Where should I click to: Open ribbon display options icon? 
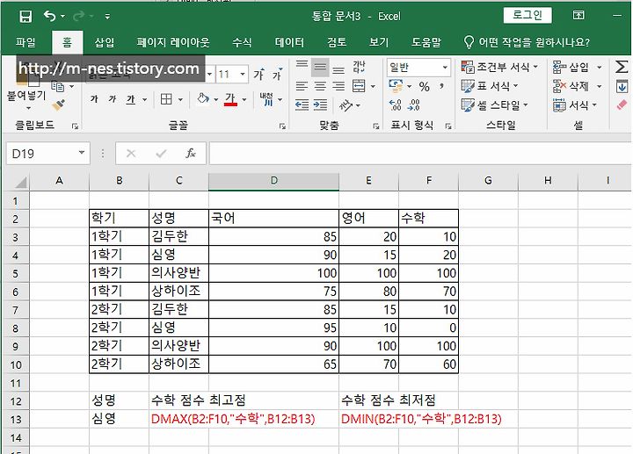click(x=578, y=15)
